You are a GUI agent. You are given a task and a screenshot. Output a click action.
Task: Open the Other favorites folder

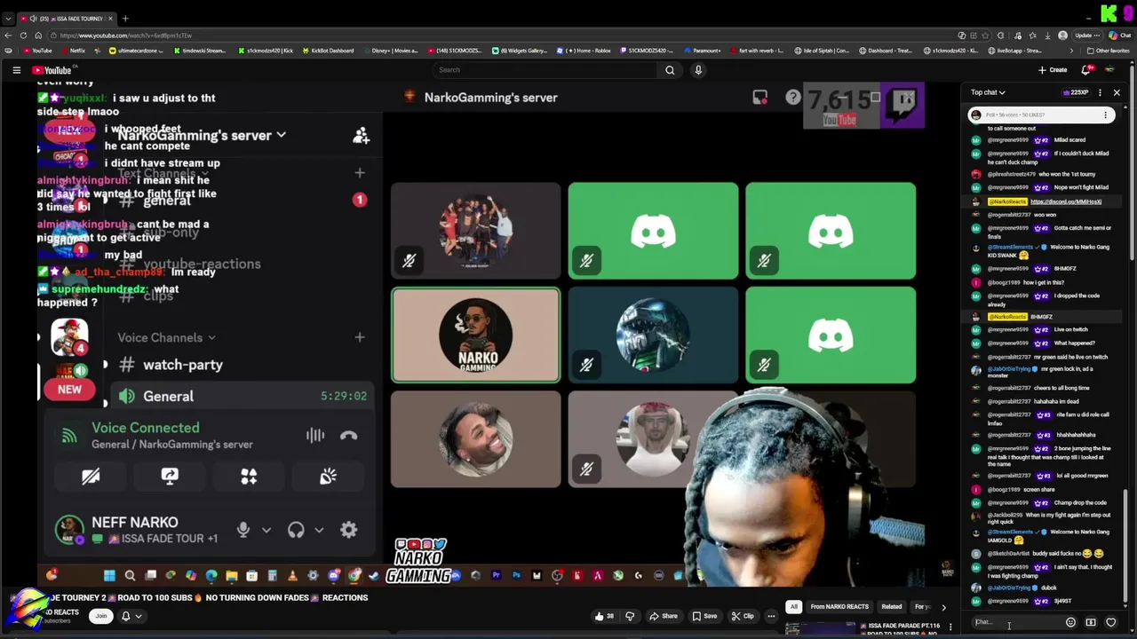pyautogui.click(x=1108, y=51)
